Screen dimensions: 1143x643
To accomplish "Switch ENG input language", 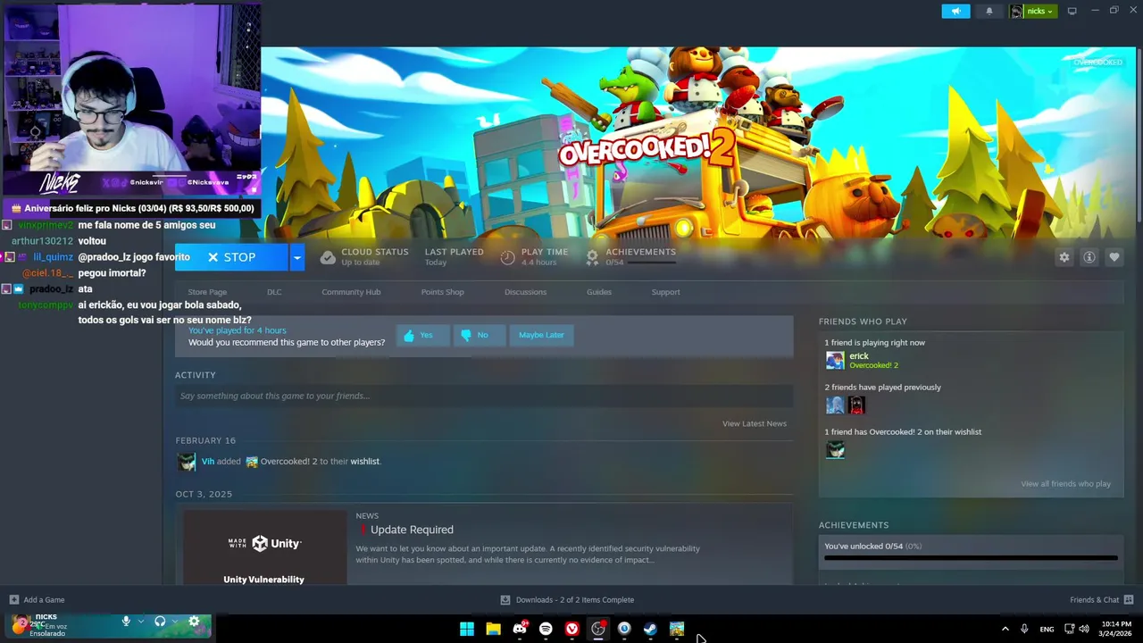I will [x=1047, y=629].
